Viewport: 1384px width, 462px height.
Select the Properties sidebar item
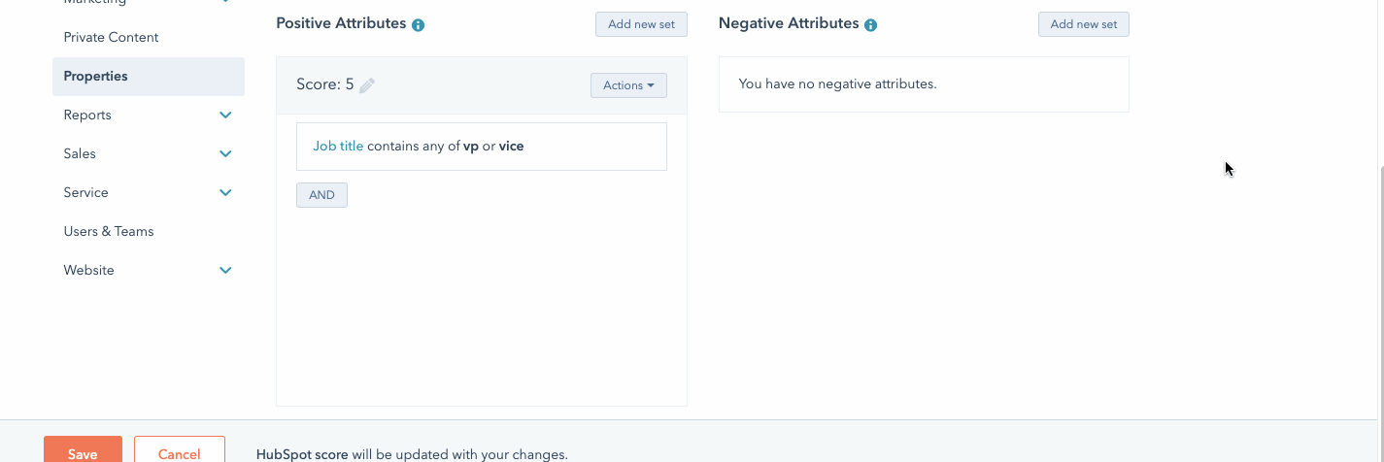149,76
